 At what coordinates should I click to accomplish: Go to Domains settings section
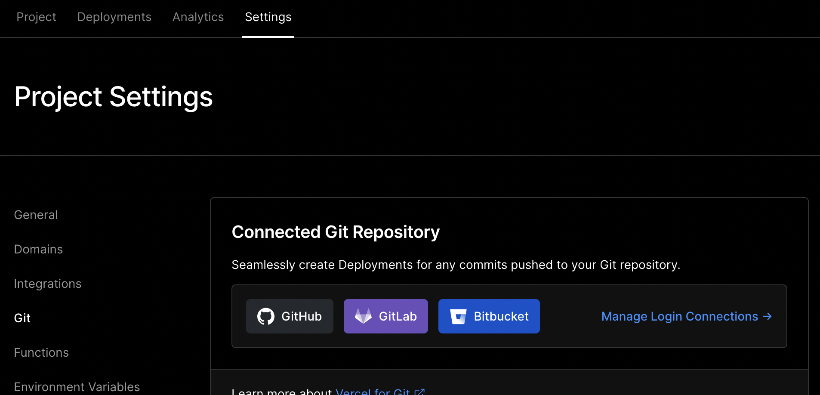click(38, 249)
